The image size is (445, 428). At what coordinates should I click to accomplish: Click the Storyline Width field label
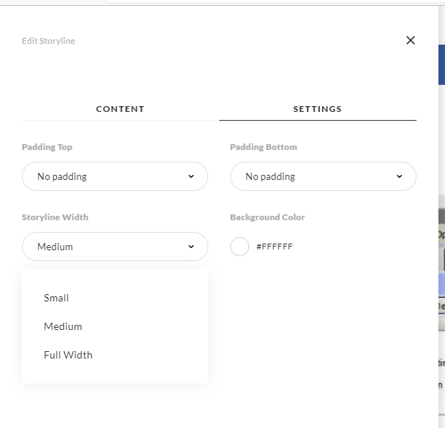(55, 217)
